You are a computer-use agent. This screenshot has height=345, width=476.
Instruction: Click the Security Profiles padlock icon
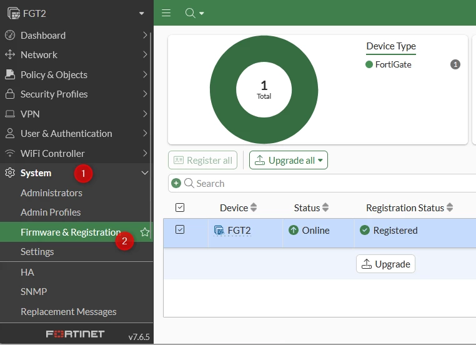[x=10, y=94]
